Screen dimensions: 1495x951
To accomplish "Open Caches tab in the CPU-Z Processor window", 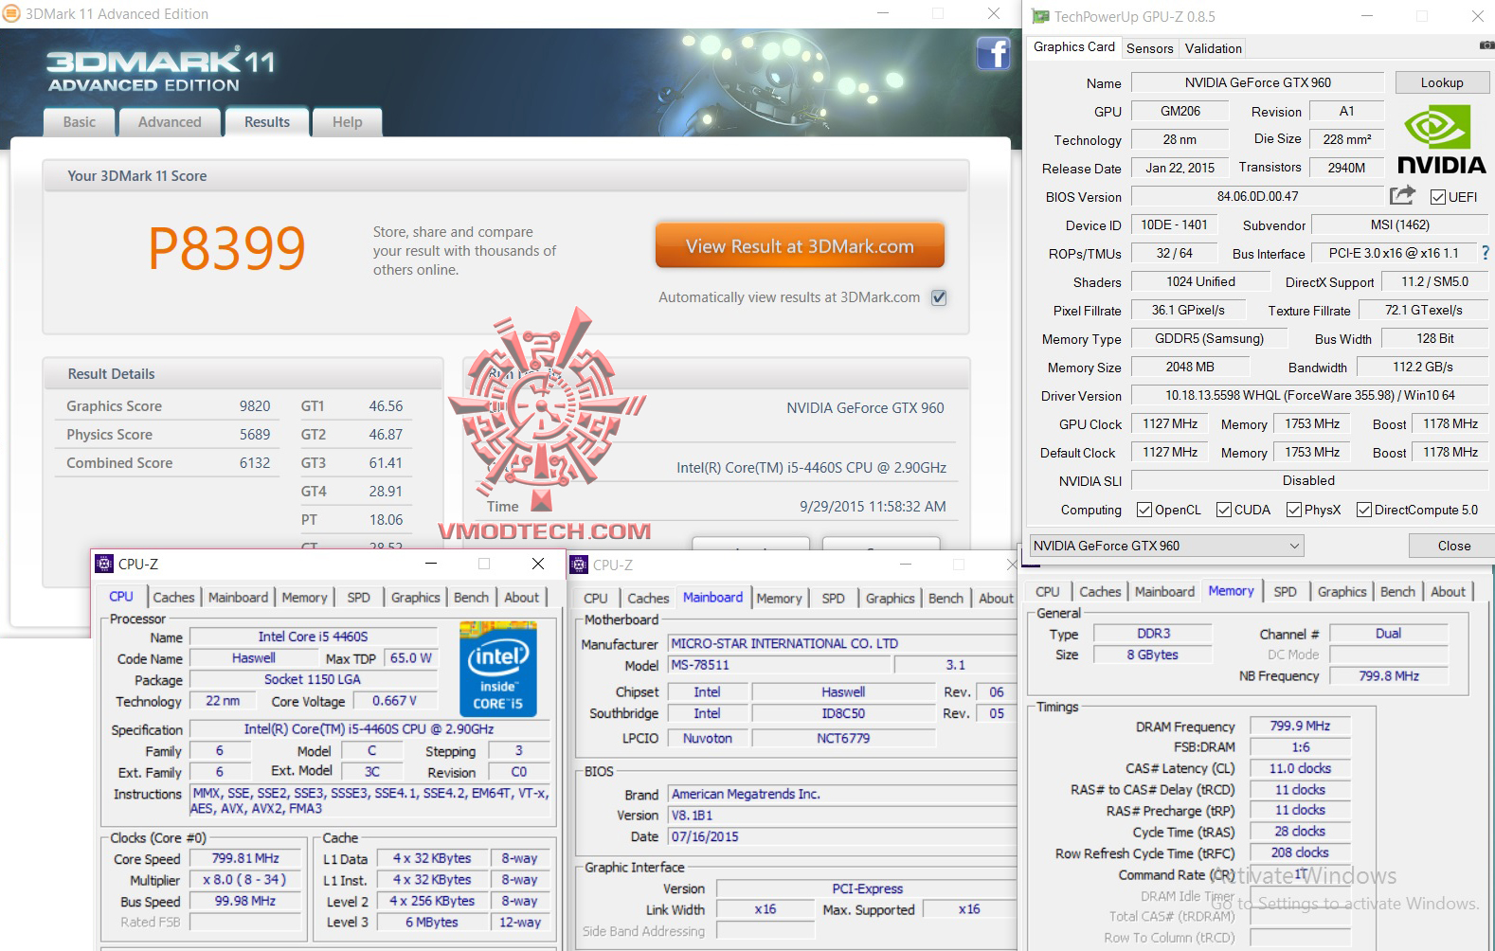I will coord(173,598).
